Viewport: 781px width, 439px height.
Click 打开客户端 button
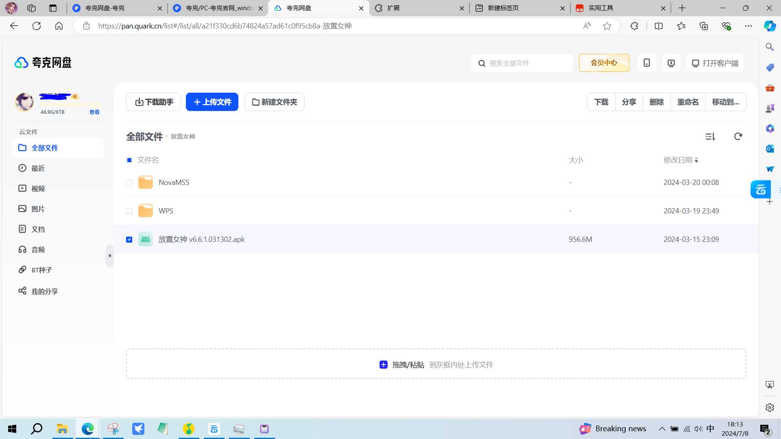click(715, 63)
